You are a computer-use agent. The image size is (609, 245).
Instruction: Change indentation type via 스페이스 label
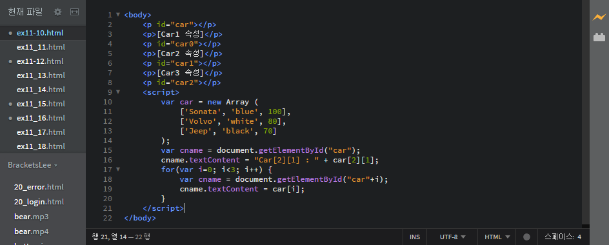559,237
